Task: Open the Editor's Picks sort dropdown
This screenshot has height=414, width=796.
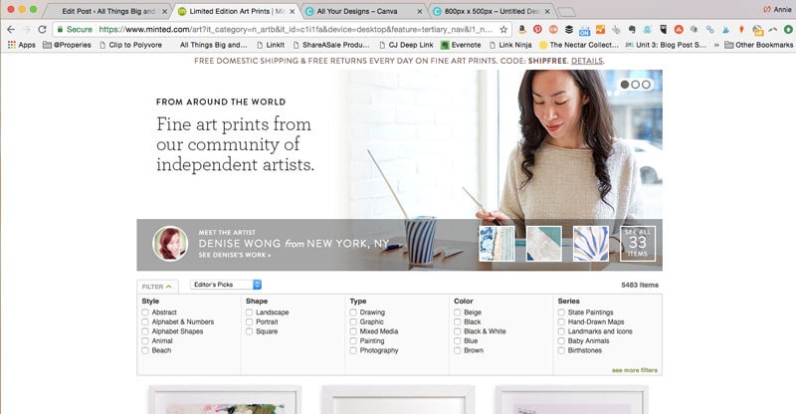Action: coord(226,285)
